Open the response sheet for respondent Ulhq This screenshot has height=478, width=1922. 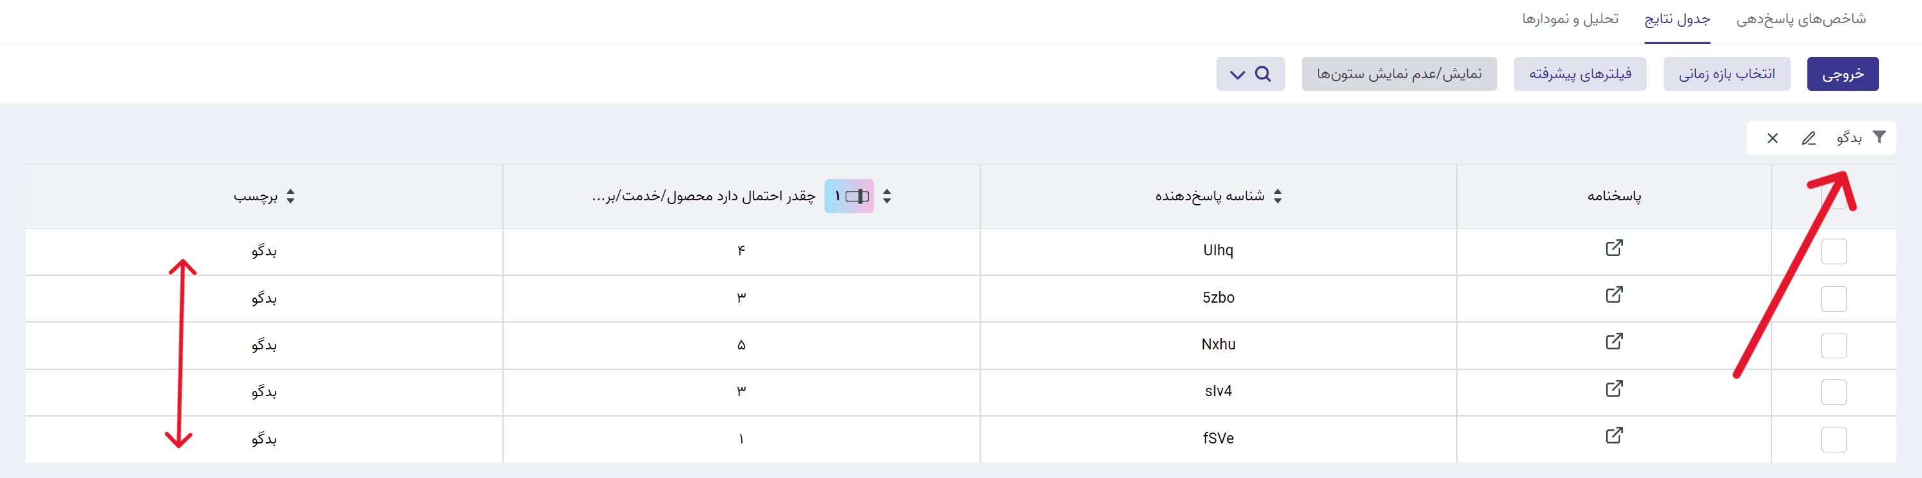pos(1614,248)
